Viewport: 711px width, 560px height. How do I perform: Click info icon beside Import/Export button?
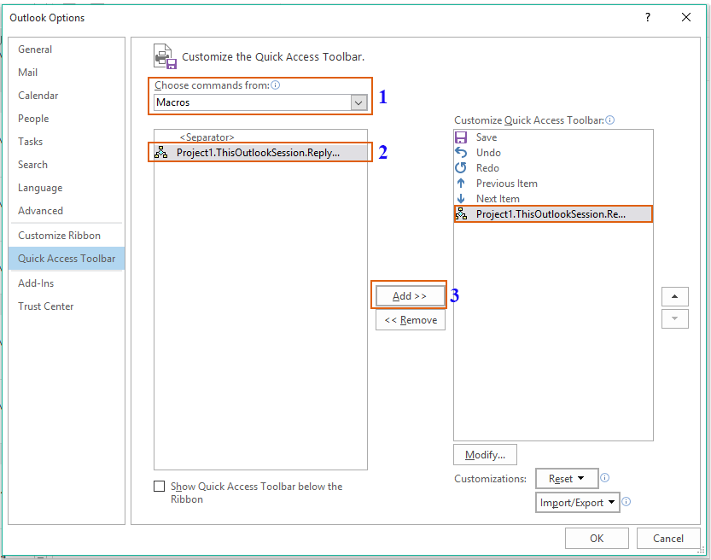pos(626,501)
